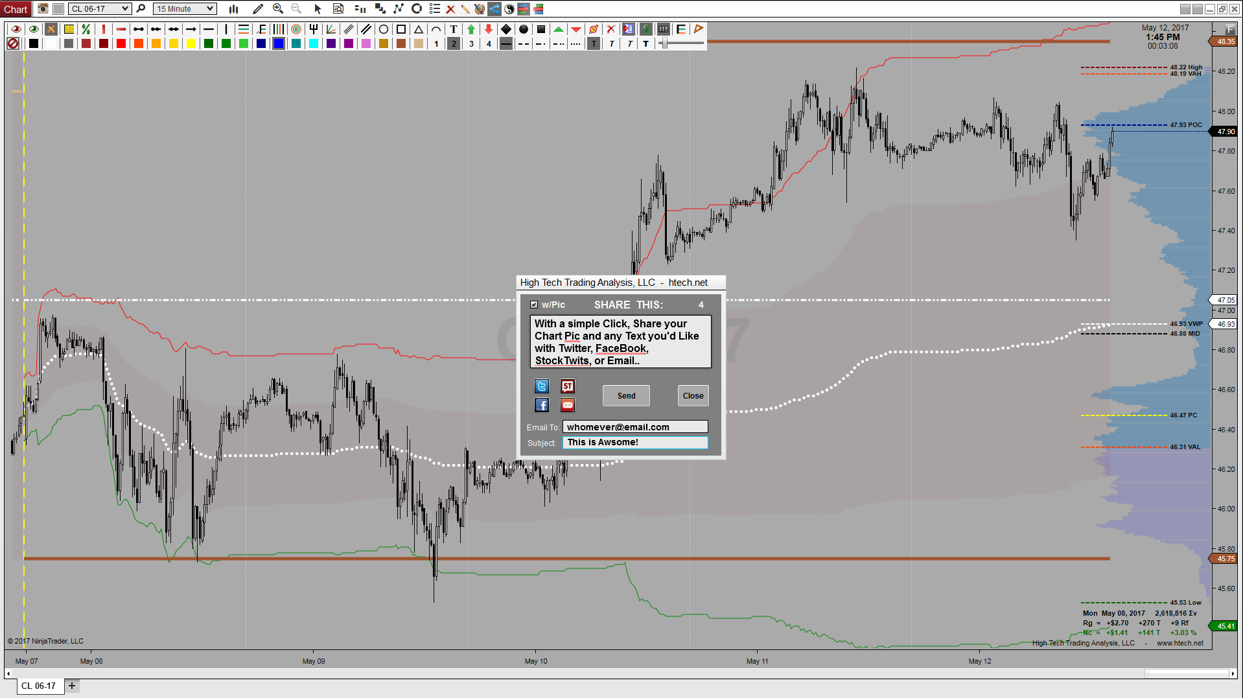
Task: Select the cursor pointer tool
Action: pos(317,9)
